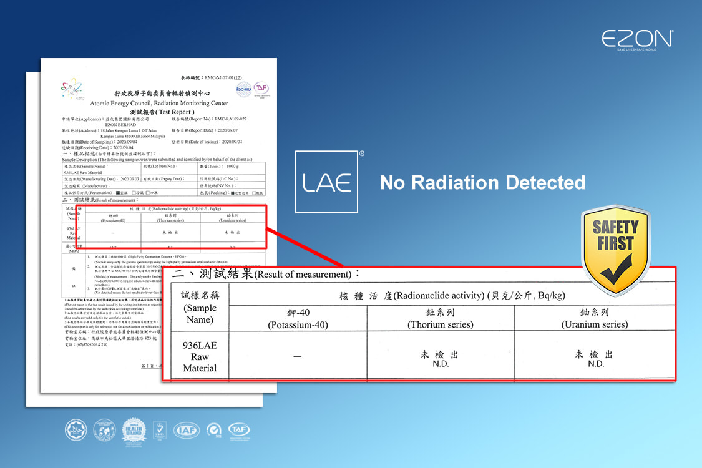This screenshot has width=702, height=468.
Task: Click the 'N.D.' result under Uranium series
Action: [596, 364]
